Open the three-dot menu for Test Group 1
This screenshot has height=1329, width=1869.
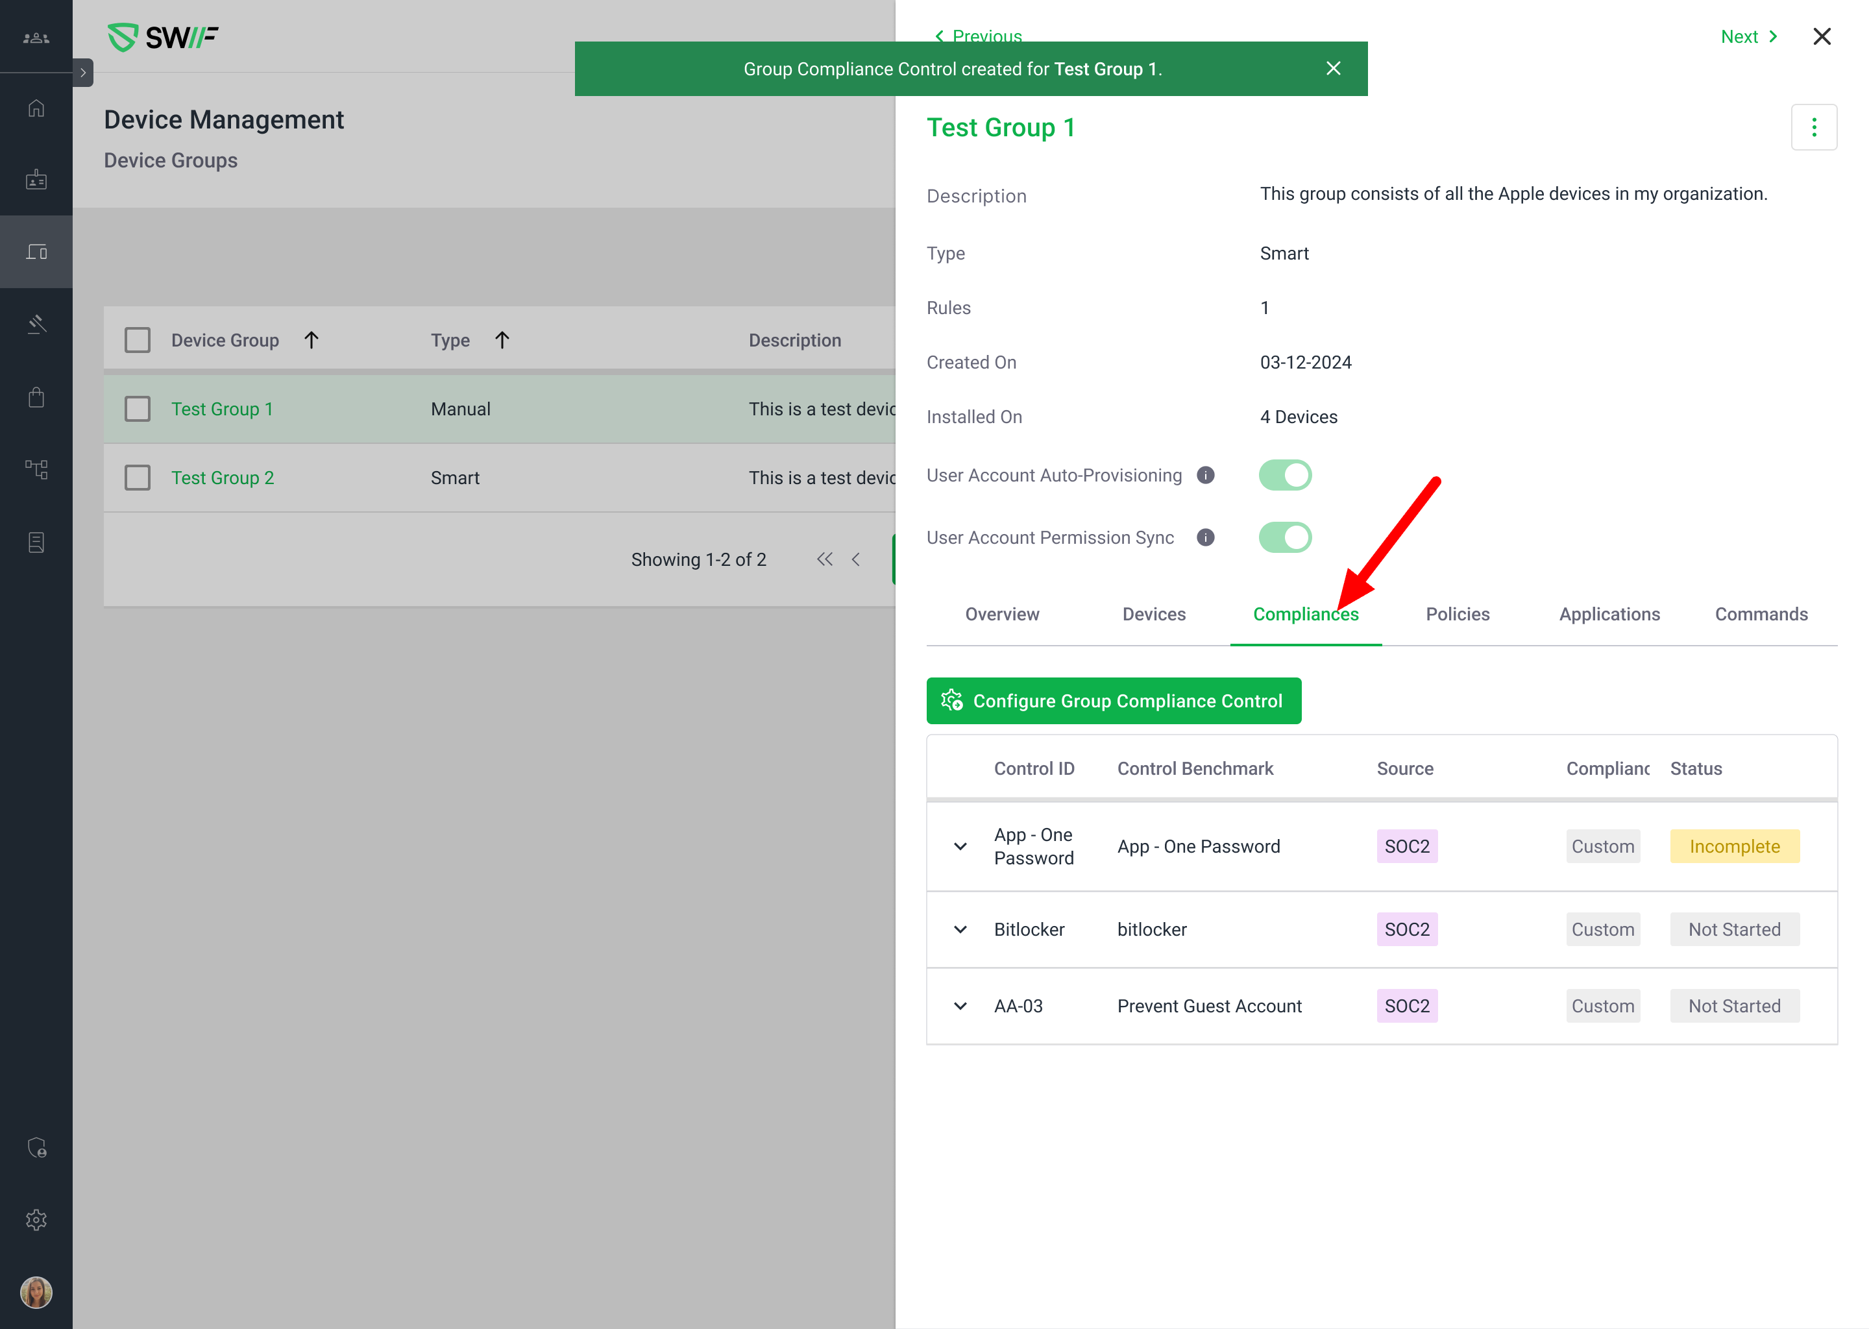[1813, 127]
